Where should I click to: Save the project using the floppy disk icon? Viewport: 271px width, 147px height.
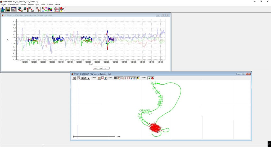pyautogui.click(x=8, y=9)
